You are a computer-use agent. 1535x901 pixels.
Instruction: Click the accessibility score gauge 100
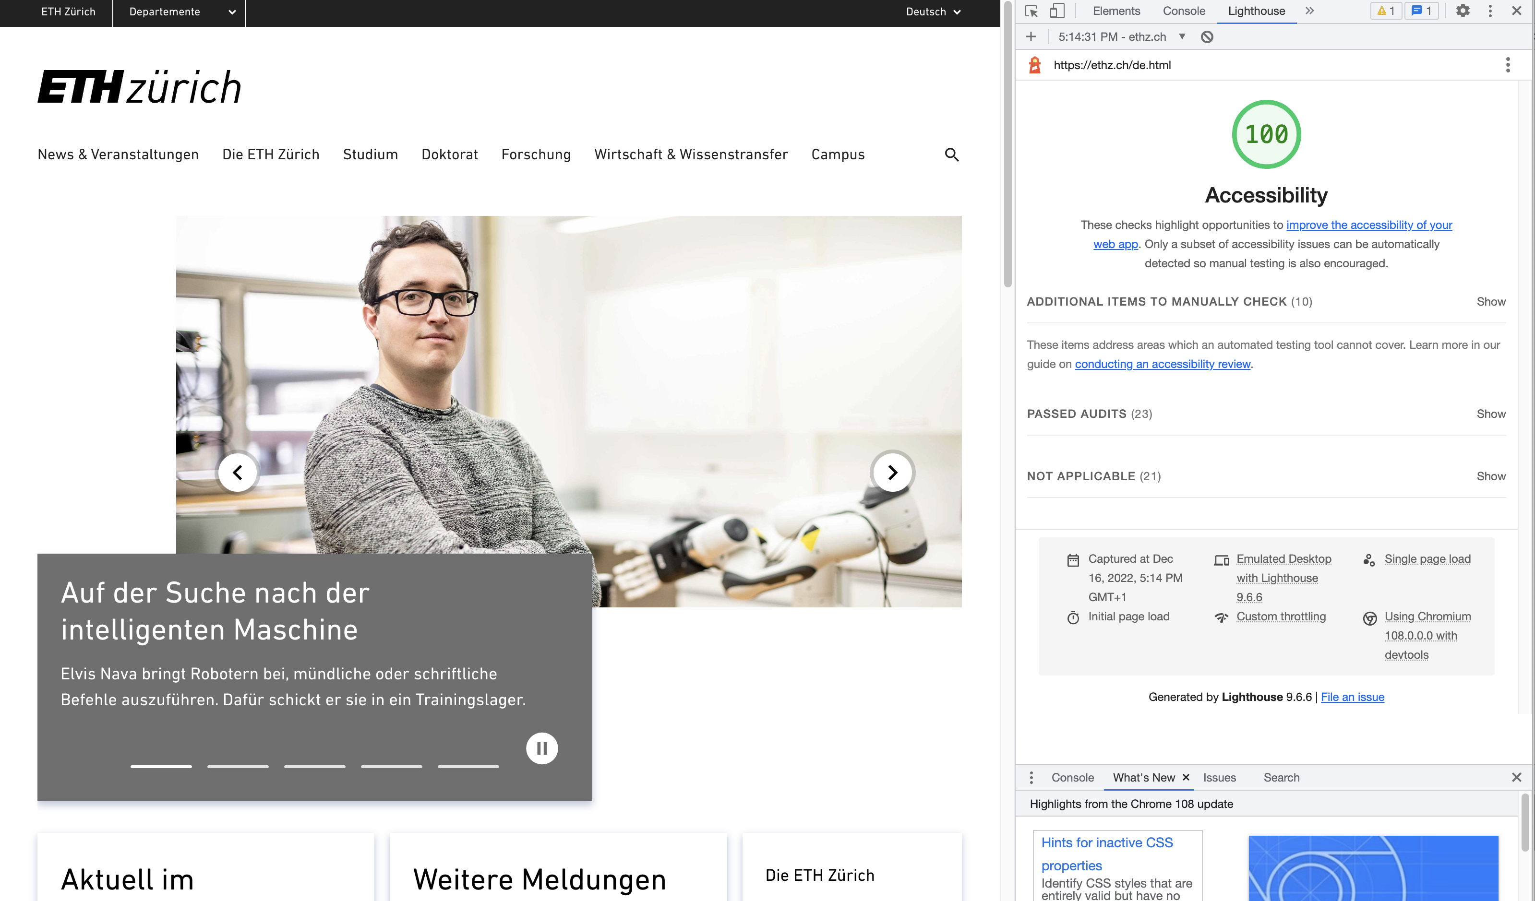1266,134
